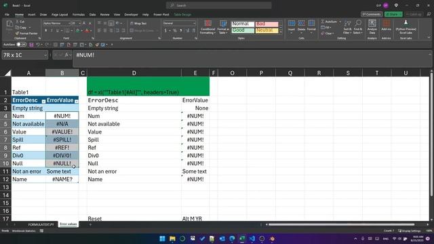Image resolution: width=434 pixels, height=244 pixels.
Task: Add a new sheet with plus button
Action: point(90,224)
